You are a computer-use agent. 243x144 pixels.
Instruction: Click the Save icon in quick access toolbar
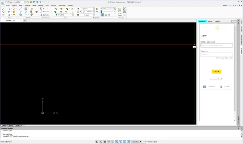click(34, 2)
